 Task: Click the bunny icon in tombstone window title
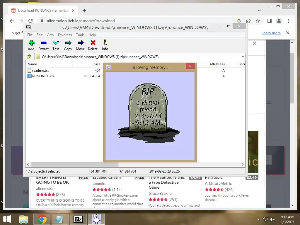click(108, 67)
